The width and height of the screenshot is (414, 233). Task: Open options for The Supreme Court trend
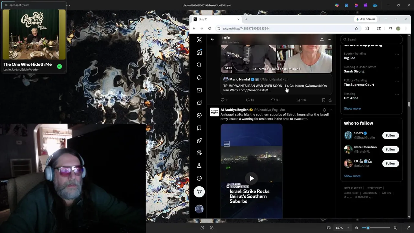(x=397, y=81)
